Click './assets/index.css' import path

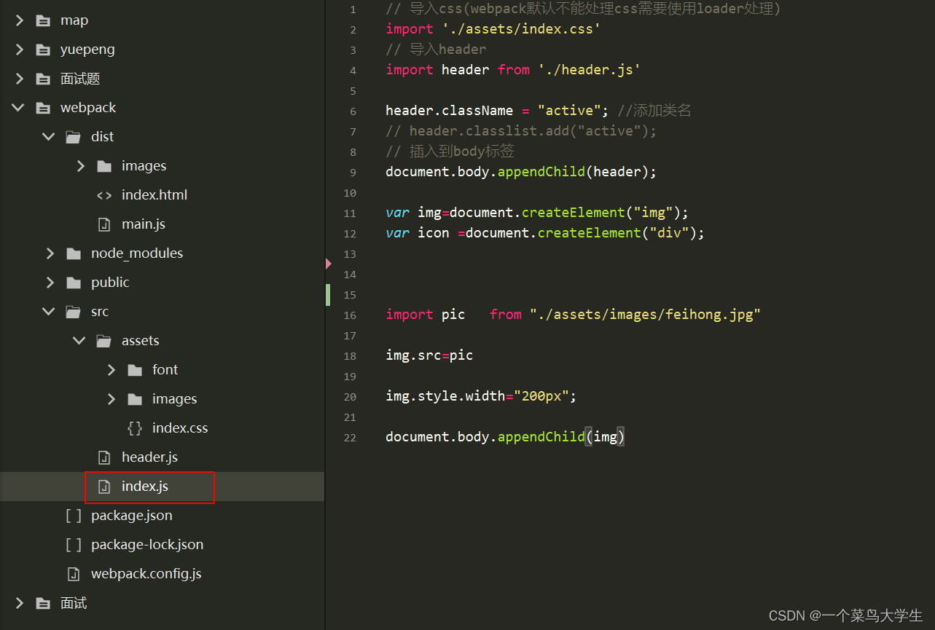[x=521, y=29]
